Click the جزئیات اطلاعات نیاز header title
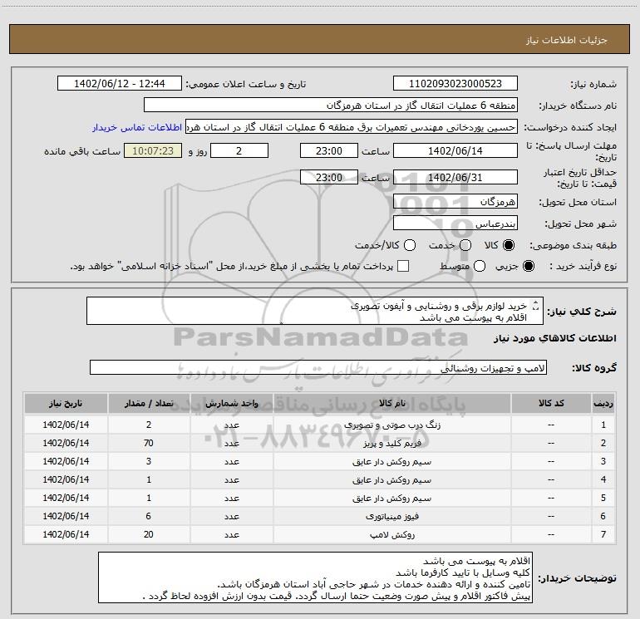Image resolution: width=640 pixels, height=619 pixels. click(x=567, y=40)
